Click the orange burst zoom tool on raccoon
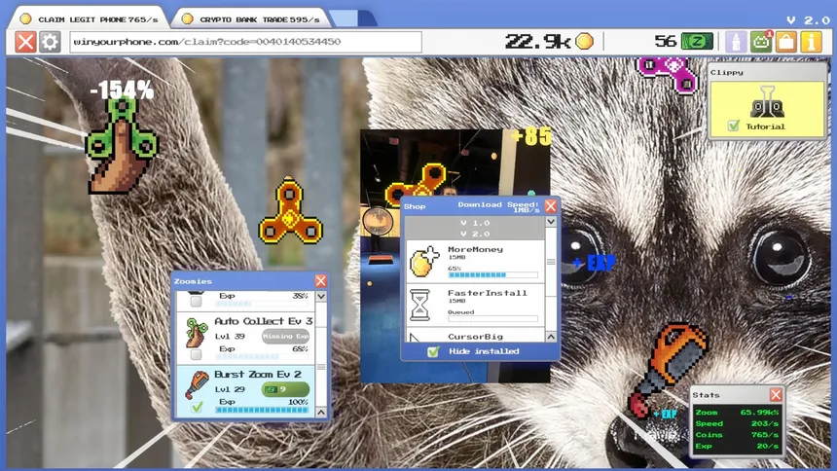This screenshot has height=471, width=837. click(668, 369)
